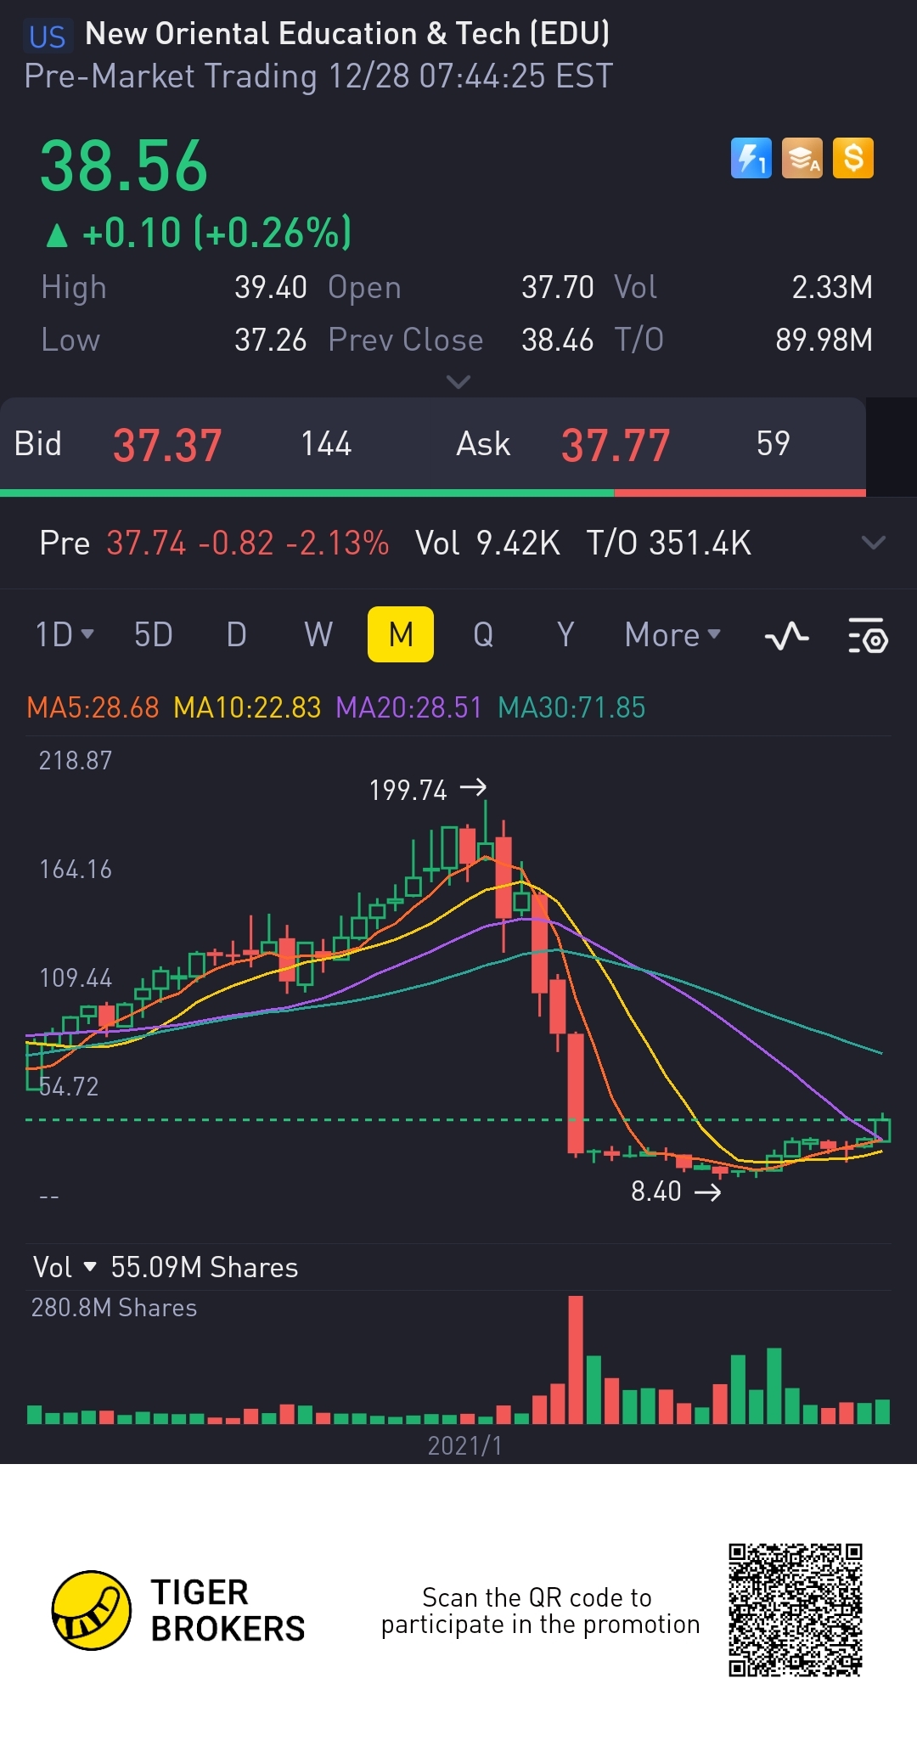Tap the pre-market T/O 351.4K
The height and width of the screenshot is (1757, 917).
tap(669, 543)
